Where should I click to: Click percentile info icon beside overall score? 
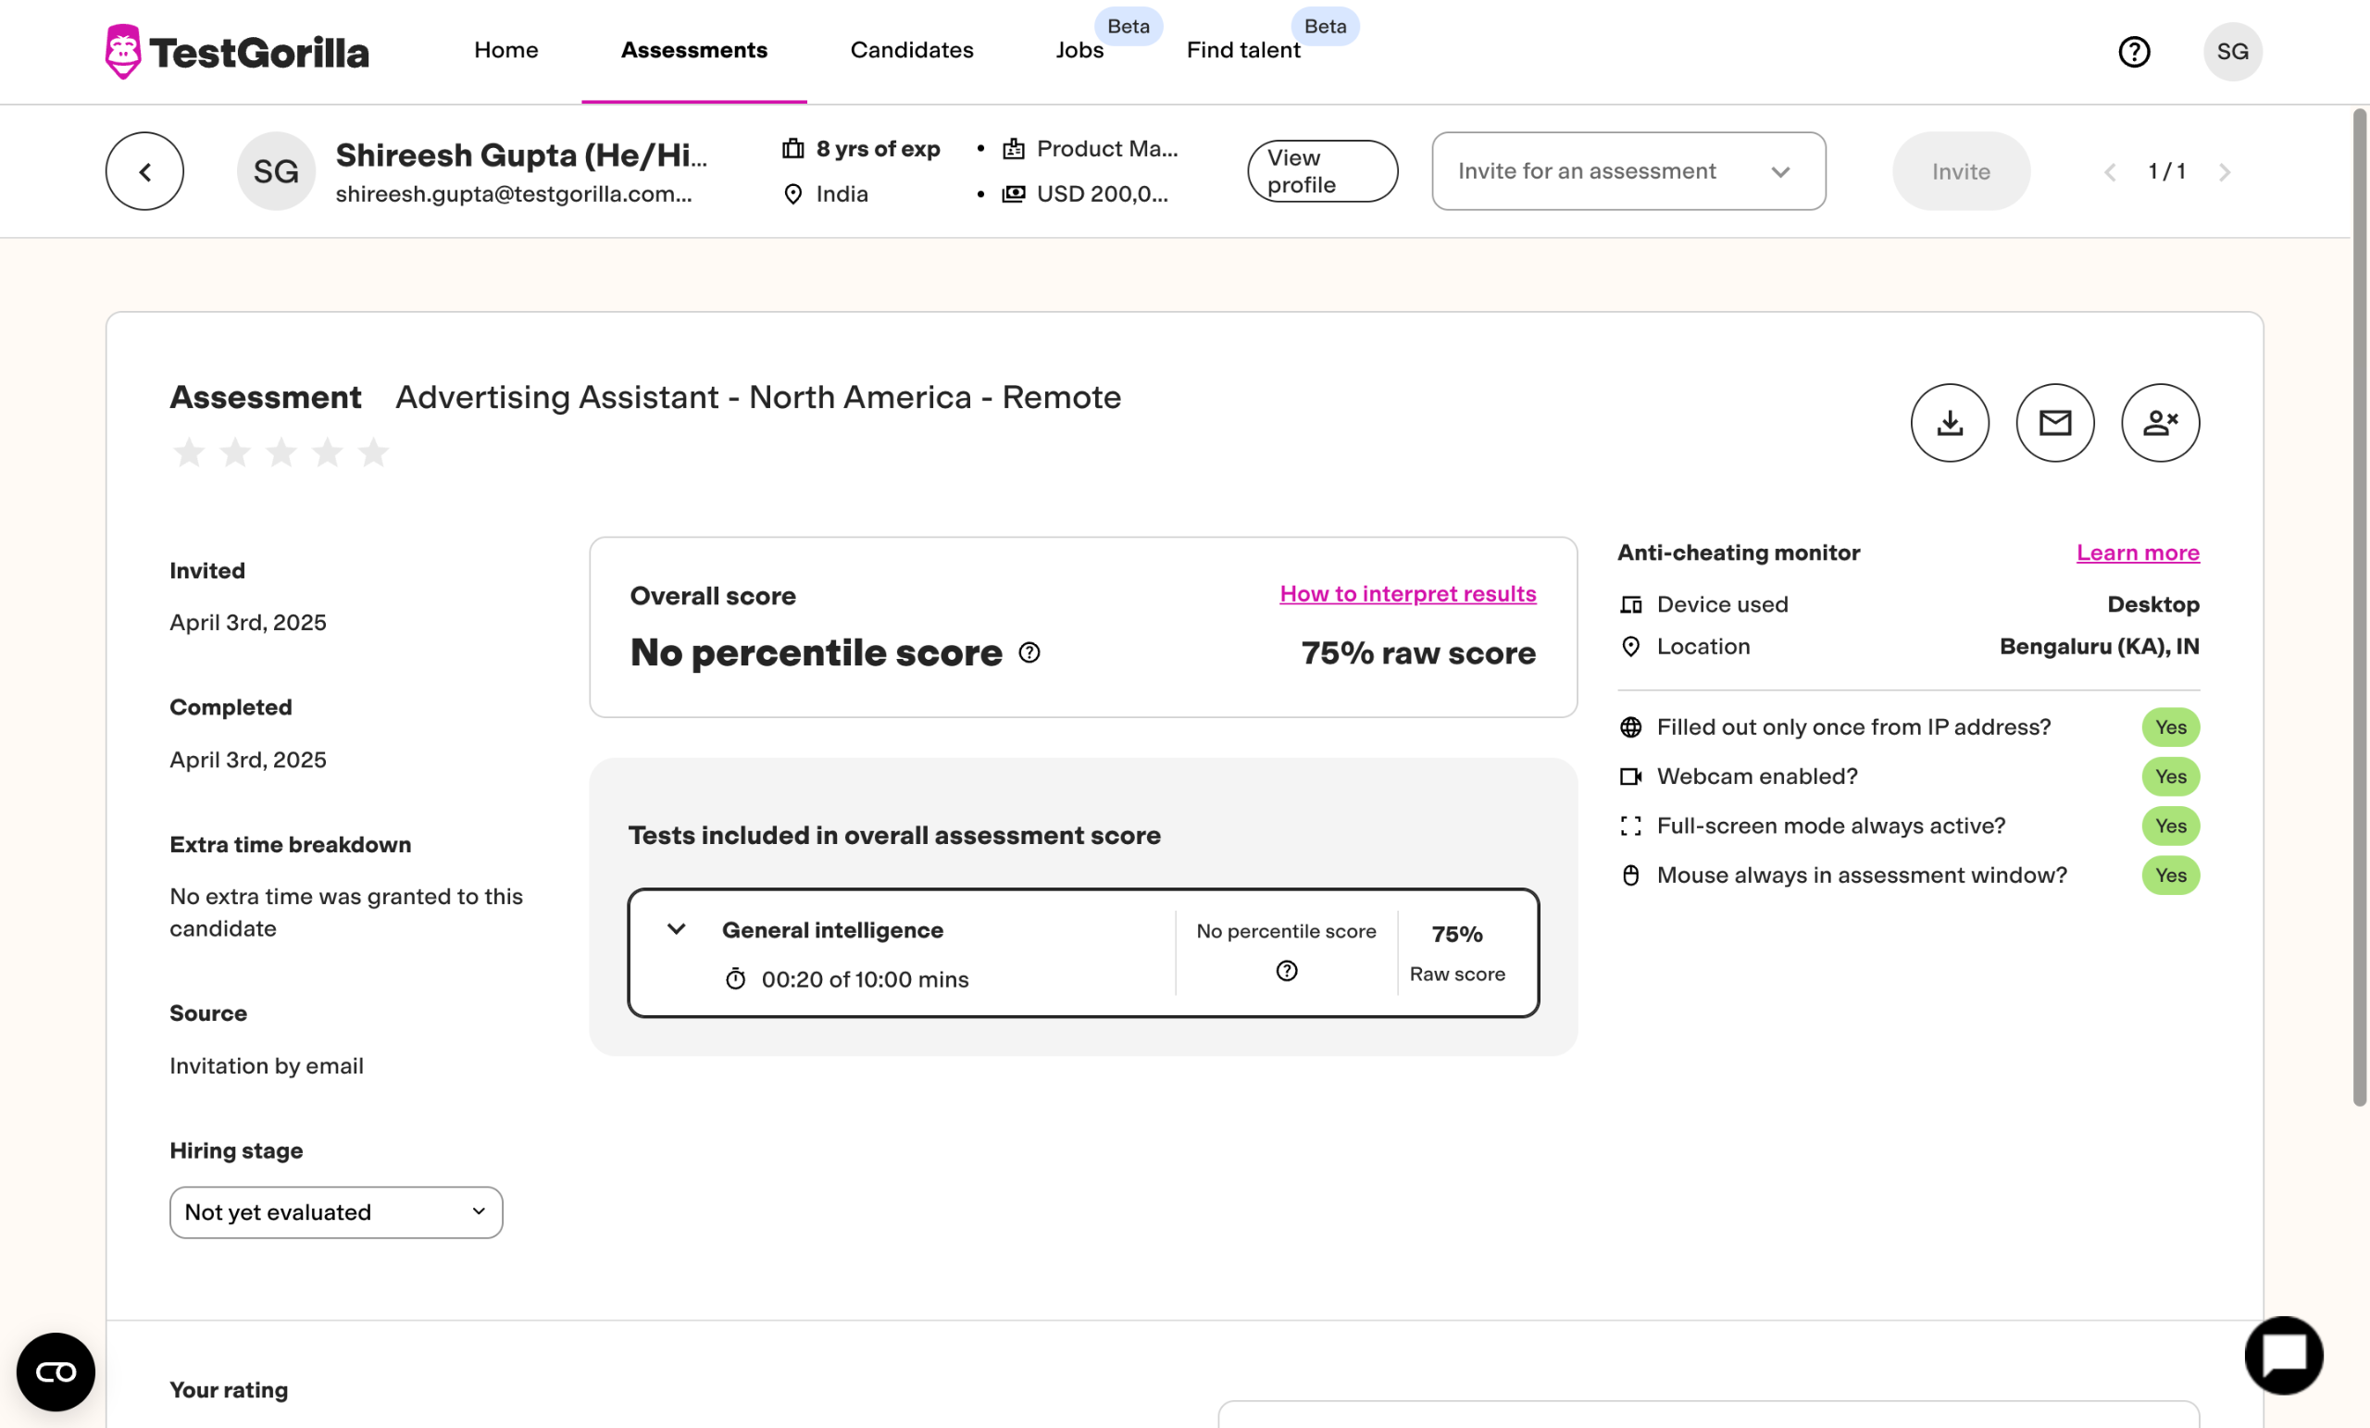(1029, 653)
